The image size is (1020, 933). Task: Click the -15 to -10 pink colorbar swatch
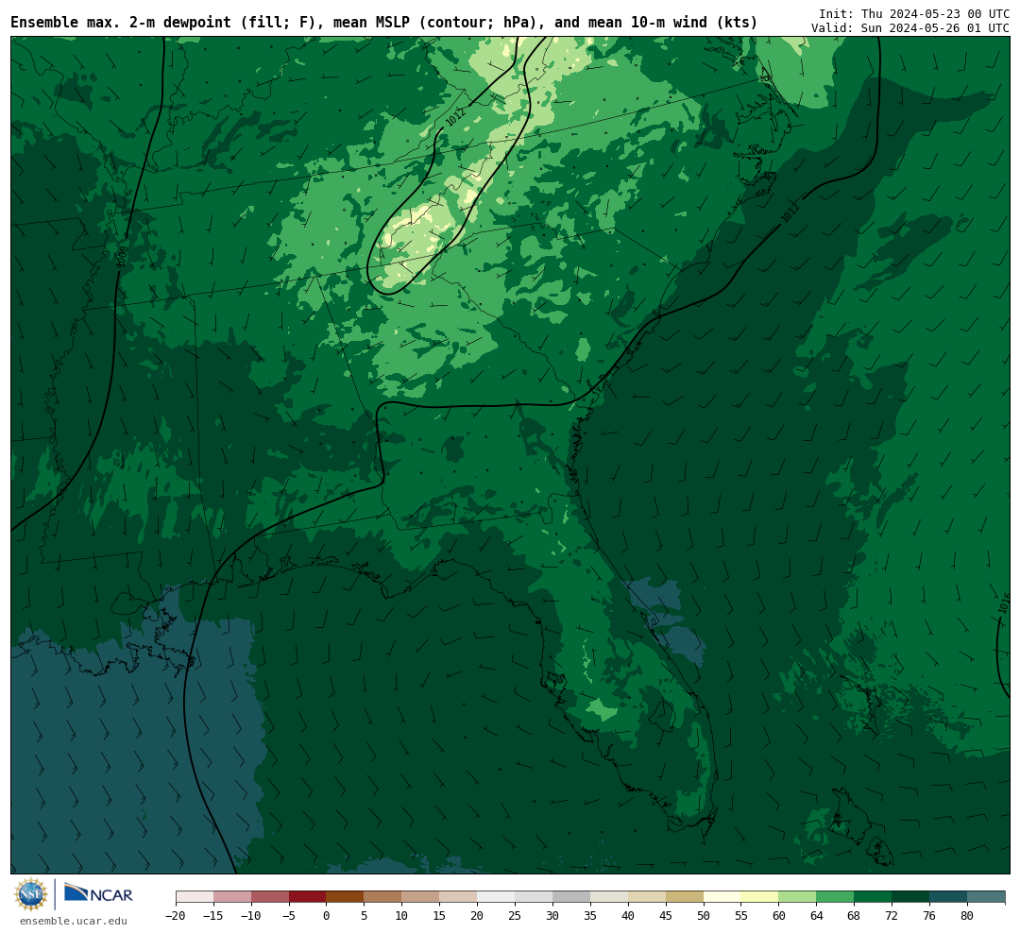pyautogui.click(x=232, y=897)
